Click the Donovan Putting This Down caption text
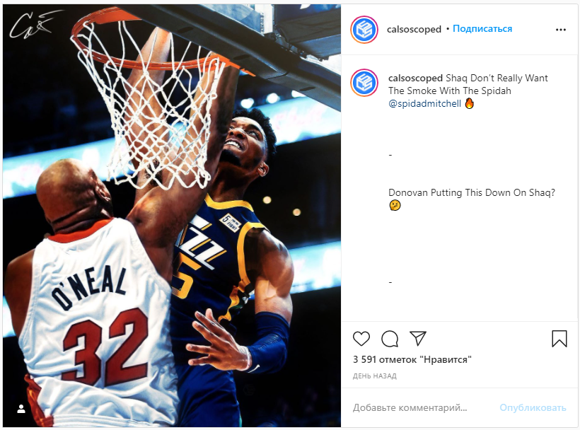 [x=472, y=192]
